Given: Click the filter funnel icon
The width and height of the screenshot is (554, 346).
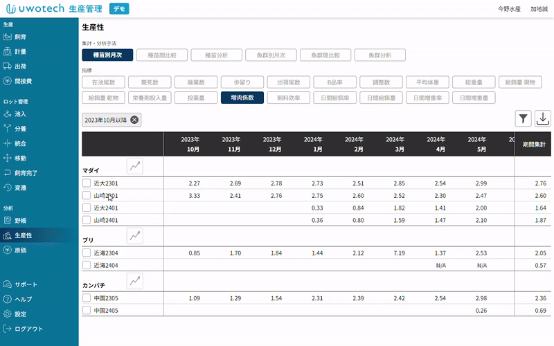Looking at the screenshot, I should click(523, 118).
